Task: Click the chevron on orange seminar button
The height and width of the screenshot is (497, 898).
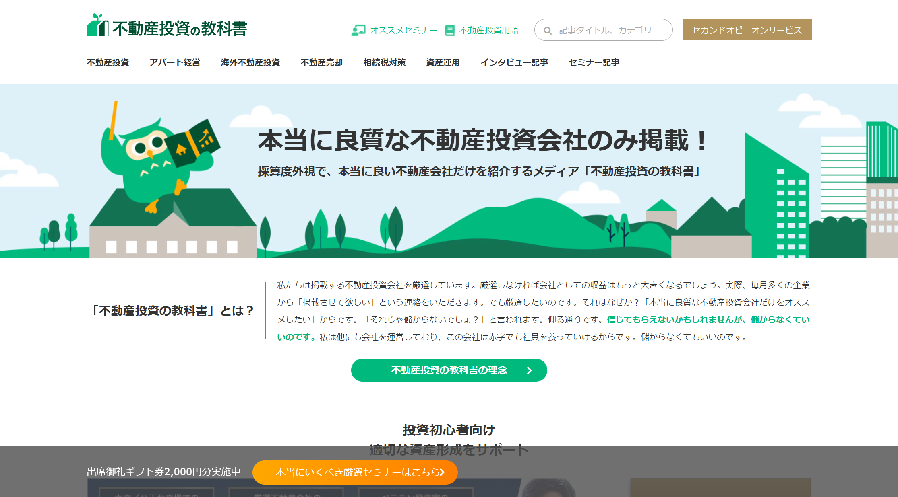Action: pyautogui.click(x=442, y=472)
